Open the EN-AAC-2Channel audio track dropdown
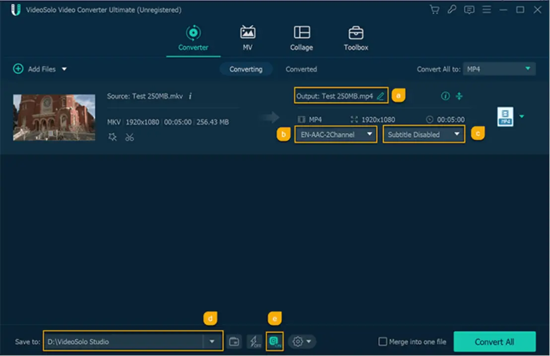This screenshot has height=356, width=550. coord(336,134)
